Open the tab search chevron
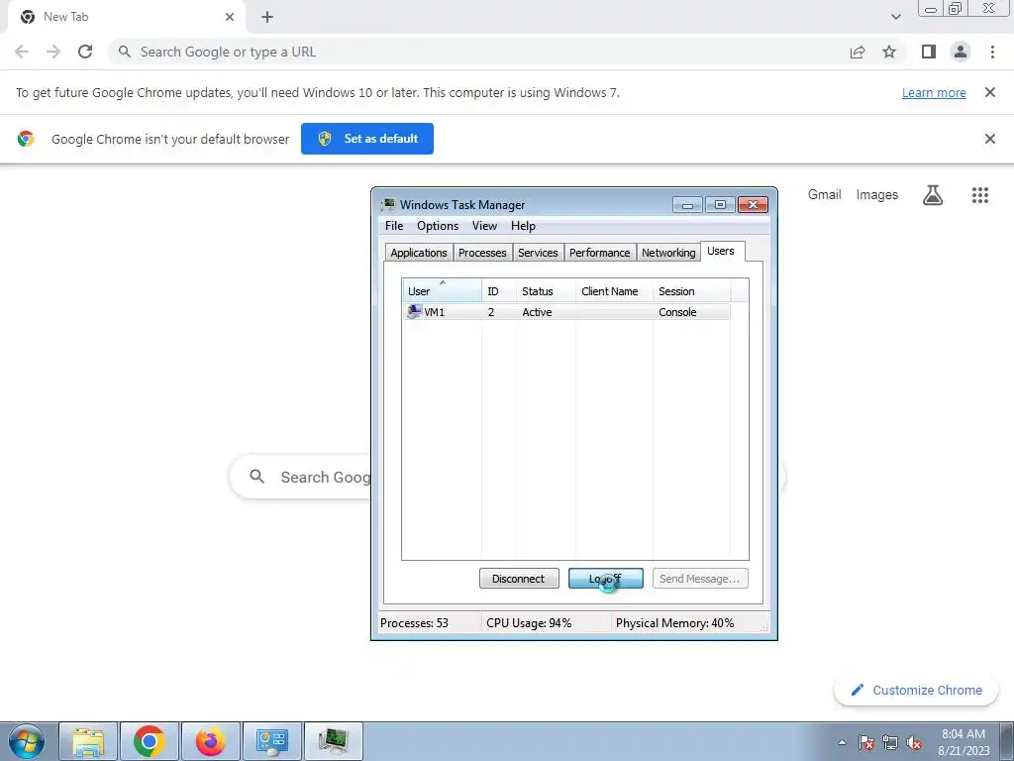The image size is (1014, 761). [x=895, y=17]
